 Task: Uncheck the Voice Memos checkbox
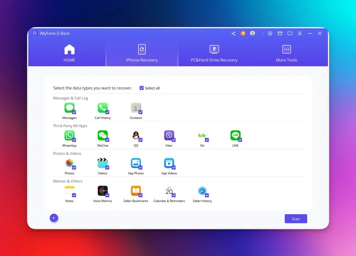coord(107,195)
